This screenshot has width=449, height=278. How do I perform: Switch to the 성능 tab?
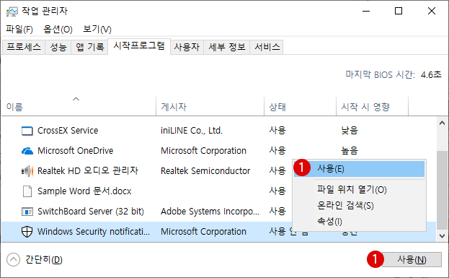click(x=58, y=47)
